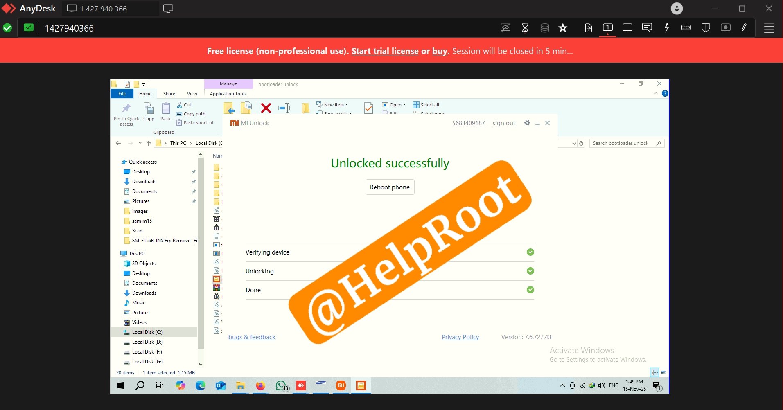
Task: Click the sign out link
Action: [x=504, y=123]
